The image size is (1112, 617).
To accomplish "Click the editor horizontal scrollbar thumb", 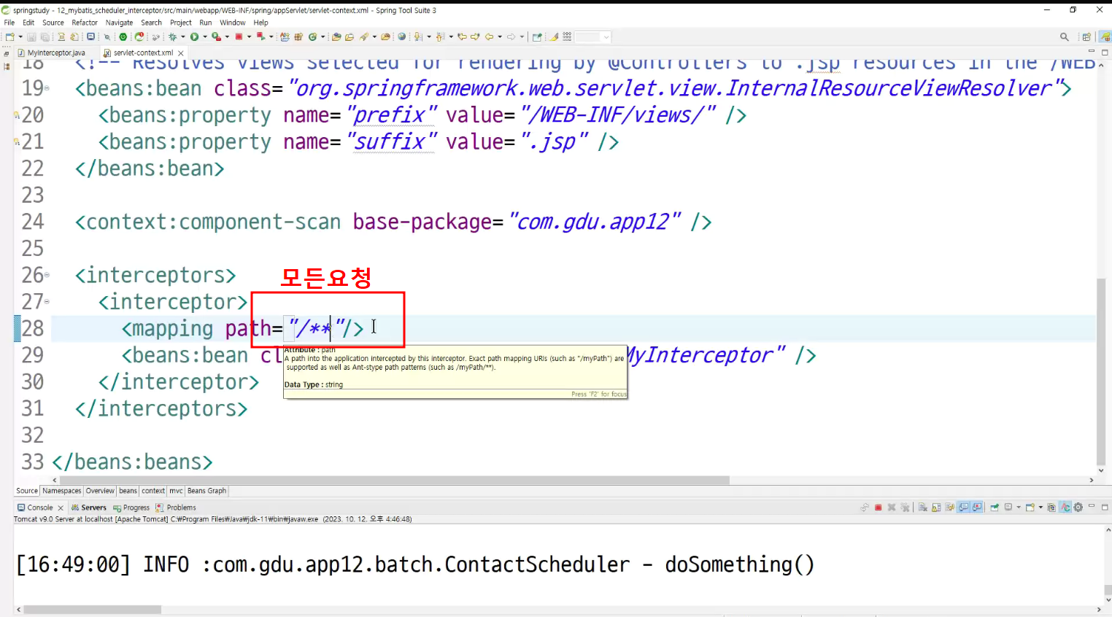I will point(394,480).
